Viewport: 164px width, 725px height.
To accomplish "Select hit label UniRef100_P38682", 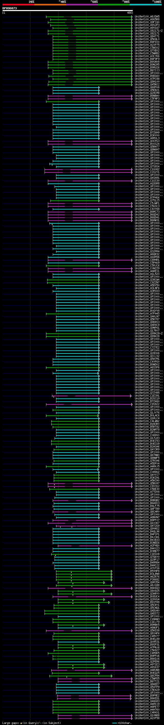I will (x=147, y=579).
